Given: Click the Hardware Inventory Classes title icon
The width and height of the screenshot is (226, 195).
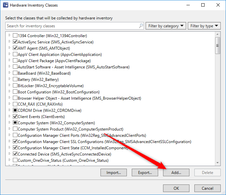Looking at the screenshot, I should point(6,5).
